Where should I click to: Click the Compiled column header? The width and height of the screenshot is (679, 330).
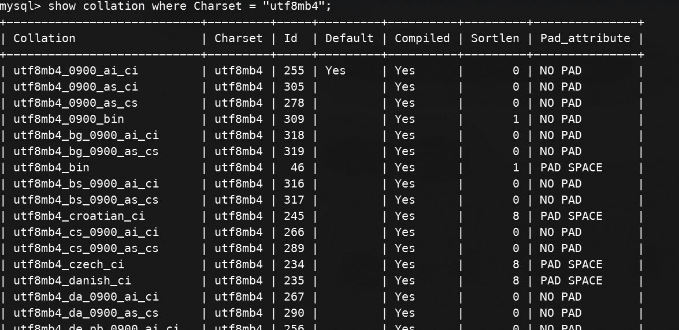coord(422,38)
